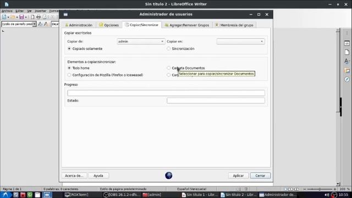Select the Copiado solamente radio button

tap(69, 48)
